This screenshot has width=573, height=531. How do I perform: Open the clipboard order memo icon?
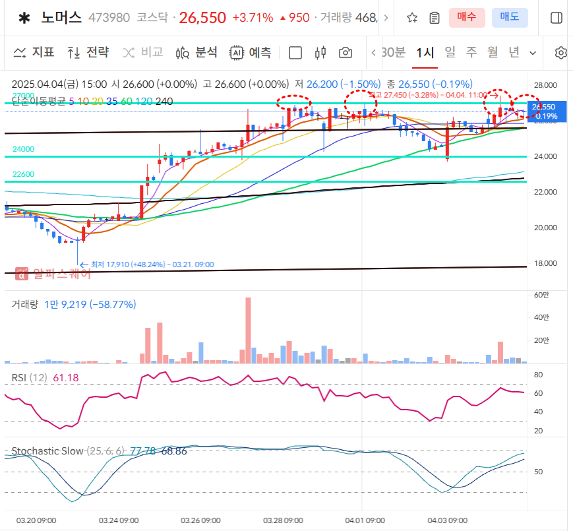pos(433,18)
